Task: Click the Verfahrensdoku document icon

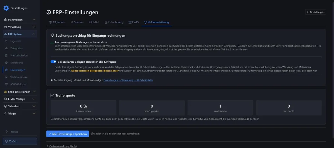Action: coord(7,77)
